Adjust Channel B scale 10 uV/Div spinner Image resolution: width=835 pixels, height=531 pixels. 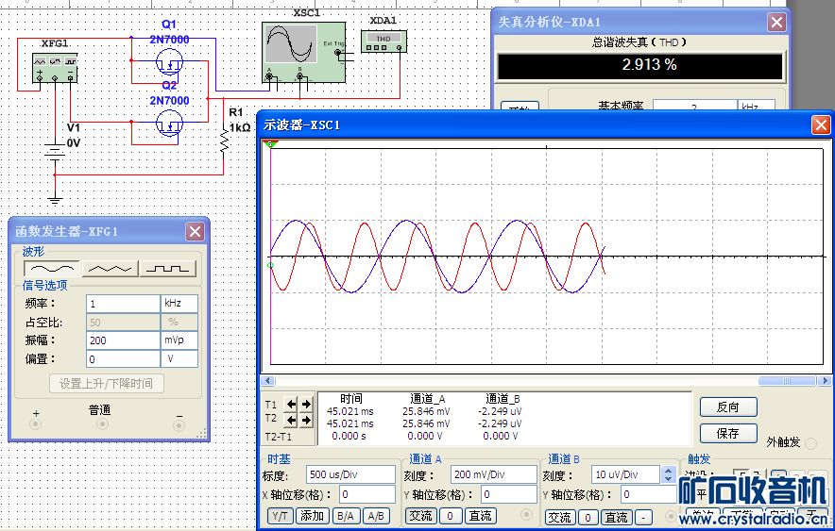coord(667,474)
